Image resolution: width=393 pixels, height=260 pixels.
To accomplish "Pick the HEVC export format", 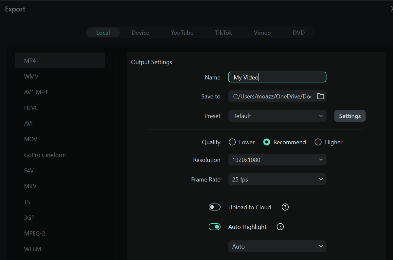I will pos(31,108).
